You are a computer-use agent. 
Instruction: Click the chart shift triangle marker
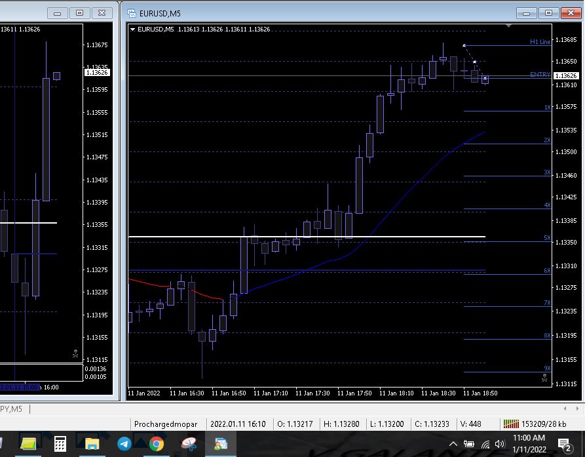[x=508, y=26]
